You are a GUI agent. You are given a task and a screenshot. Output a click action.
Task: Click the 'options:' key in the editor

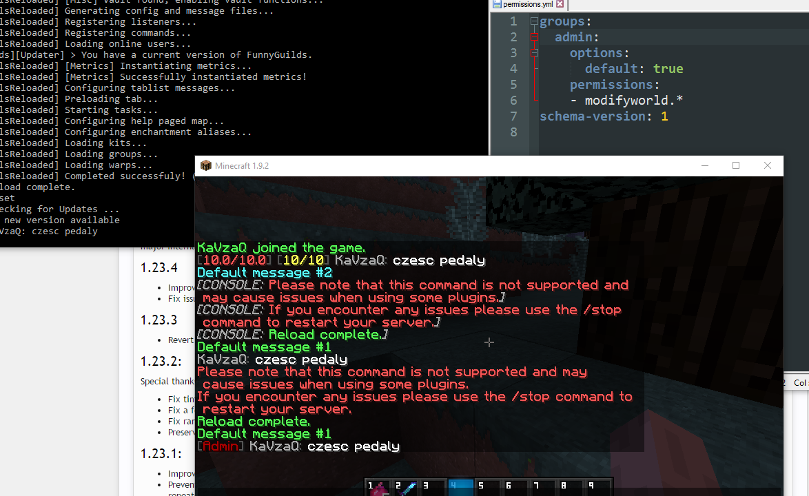point(600,53)
